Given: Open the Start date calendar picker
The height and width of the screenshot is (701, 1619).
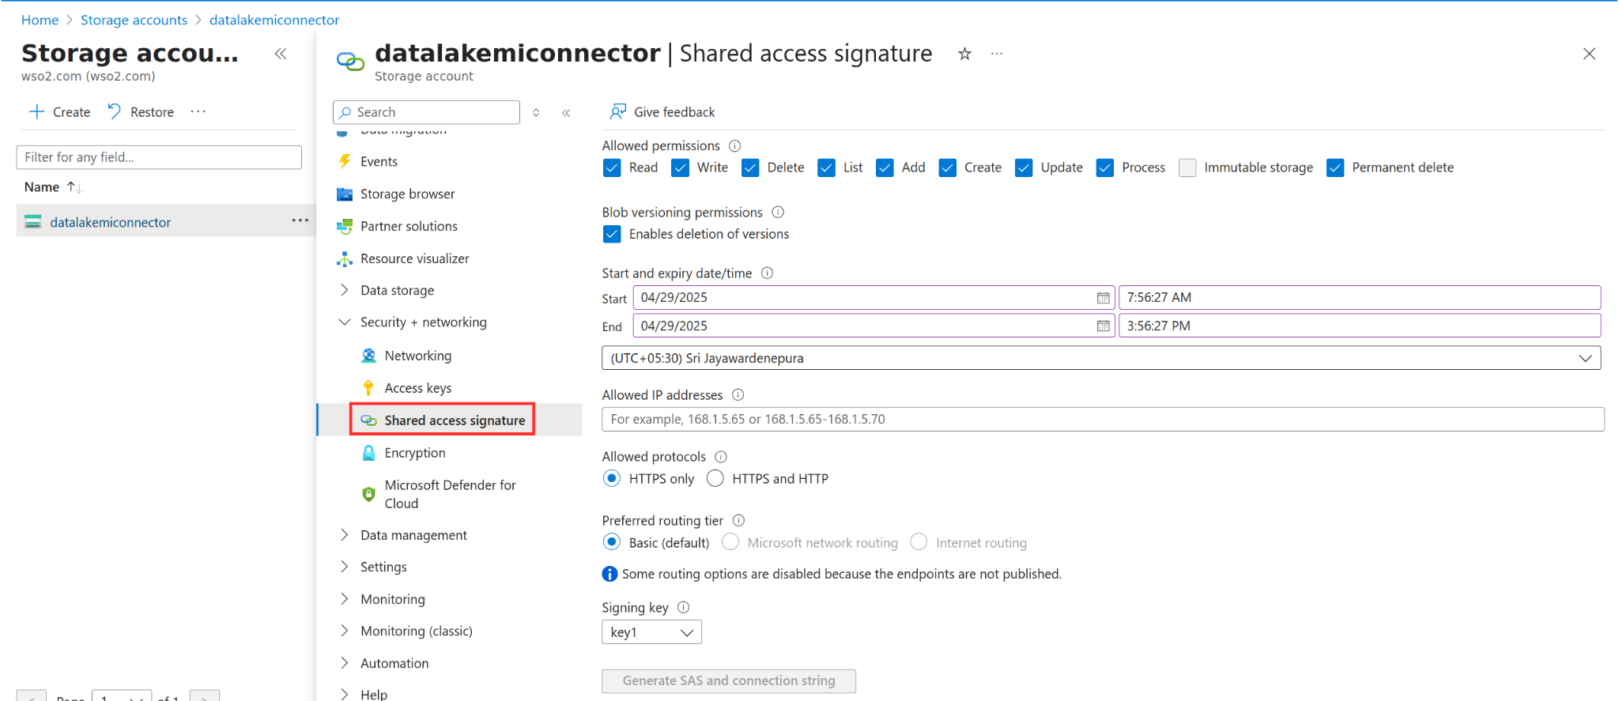Looking at the screenshot, I should [1103, 298].
